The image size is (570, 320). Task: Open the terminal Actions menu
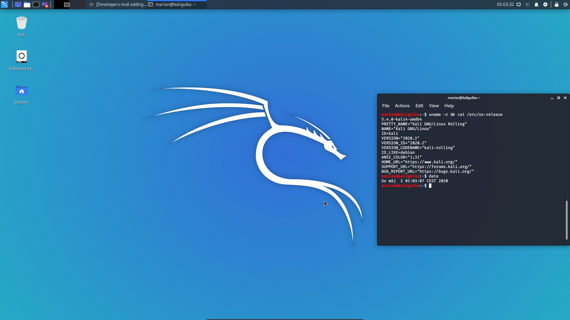click(x=402, y=106)
